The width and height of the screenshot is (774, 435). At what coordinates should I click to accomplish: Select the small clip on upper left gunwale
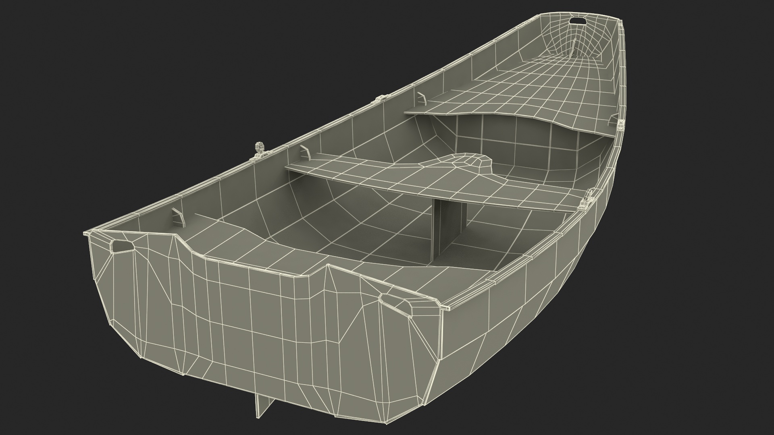[x=380, y=98]
